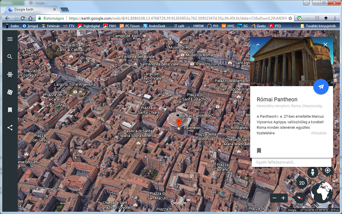Reload the page in browser
Image resolution: width=342 pixels, height=214 pixels.
[23, 18]
